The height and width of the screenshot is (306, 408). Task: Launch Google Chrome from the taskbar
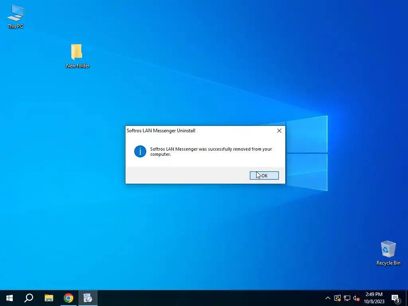pyautogui.click(x=69, y=298)
